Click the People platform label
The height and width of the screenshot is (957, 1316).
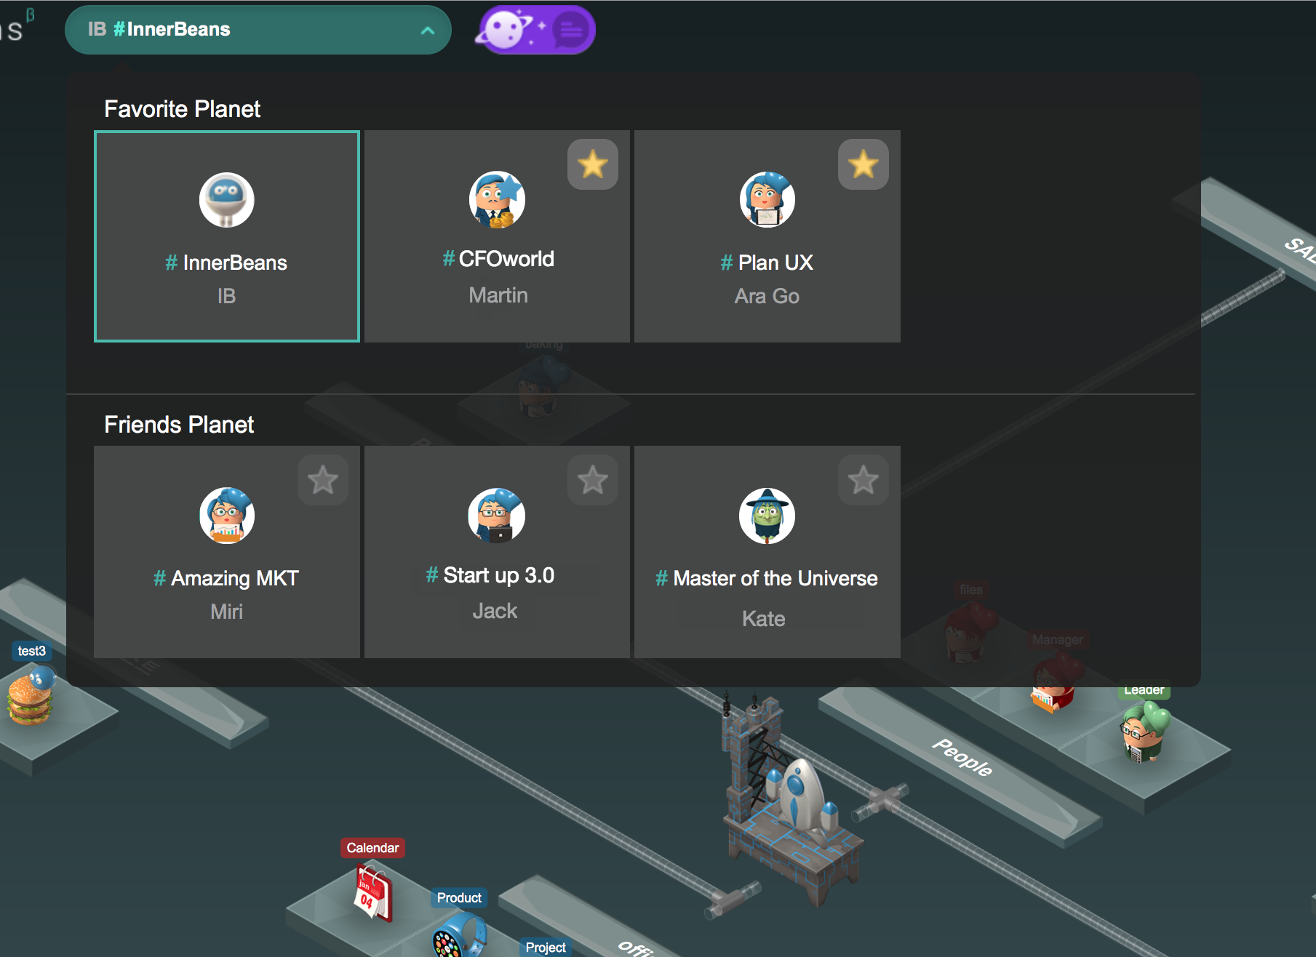pyautogui.click(x=962, y=758)
